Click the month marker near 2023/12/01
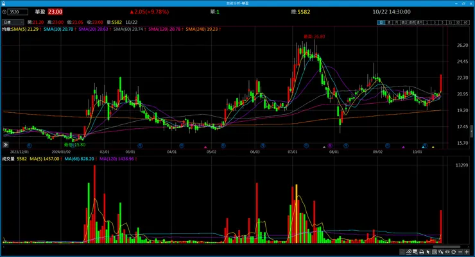This screenshot has height=257, width=475. [29, 145]
